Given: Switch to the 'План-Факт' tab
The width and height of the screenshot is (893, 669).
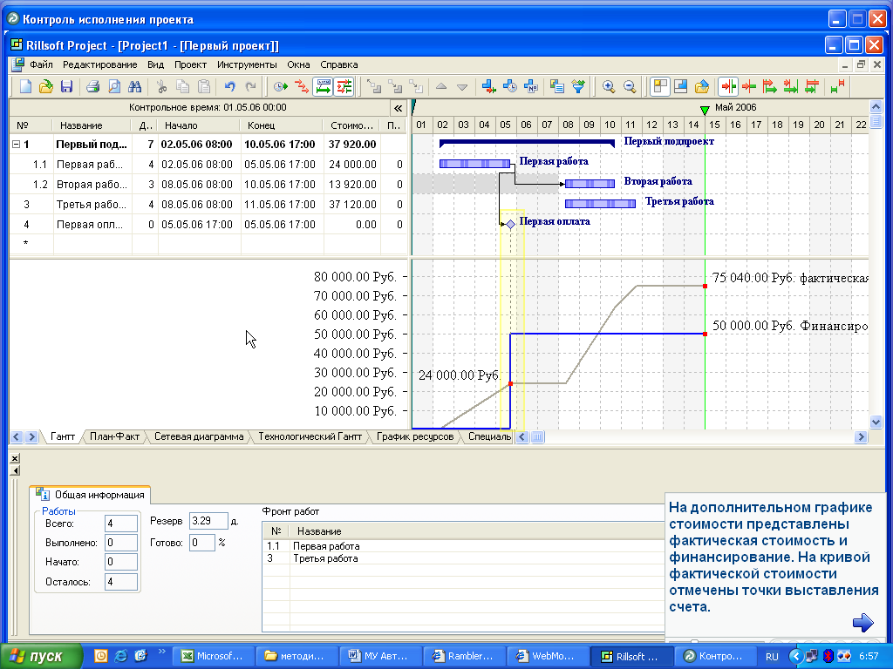Looking at the screenshot, I should pyautogui.click(x=114, y=436).
